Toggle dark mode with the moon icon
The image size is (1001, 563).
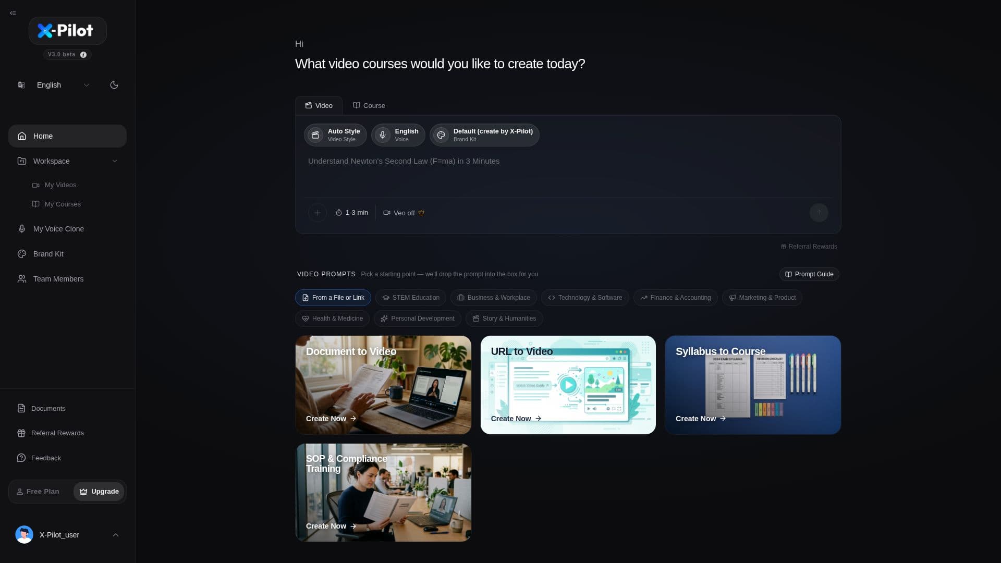click(x=114, y=85)
